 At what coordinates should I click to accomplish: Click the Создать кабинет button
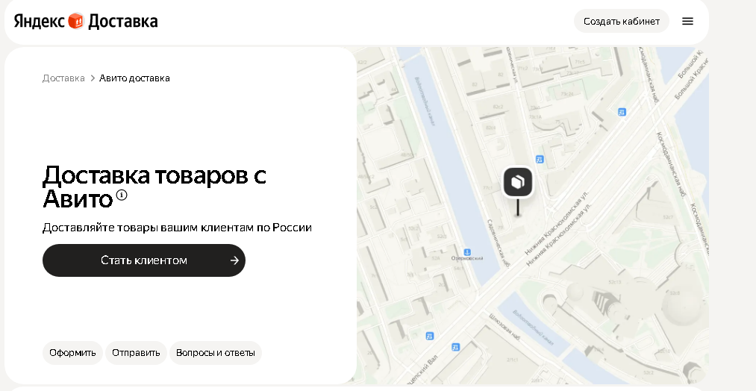coord(622,21)
